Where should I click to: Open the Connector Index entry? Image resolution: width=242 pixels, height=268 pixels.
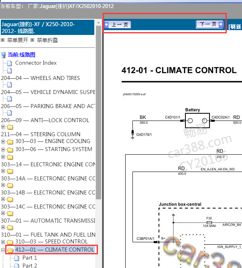(x=36, y=63)
